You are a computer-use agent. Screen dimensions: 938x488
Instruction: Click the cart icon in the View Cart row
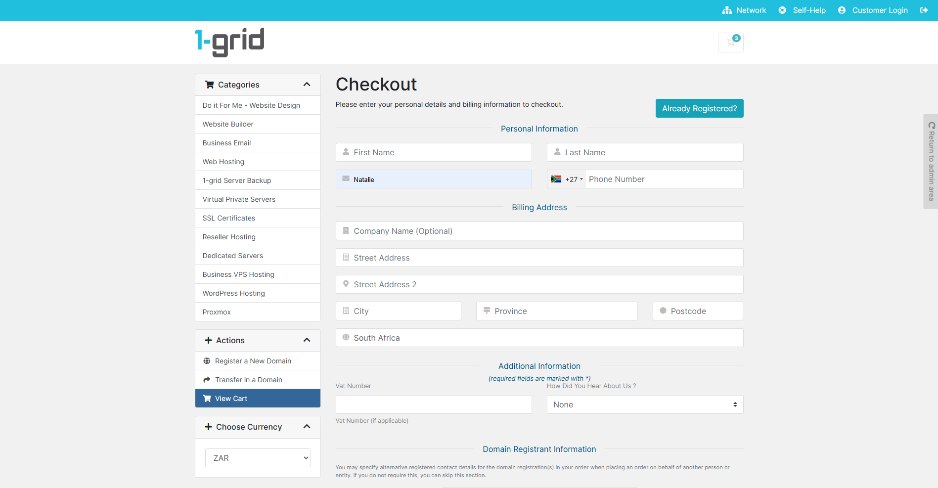[x=207, y=399]
